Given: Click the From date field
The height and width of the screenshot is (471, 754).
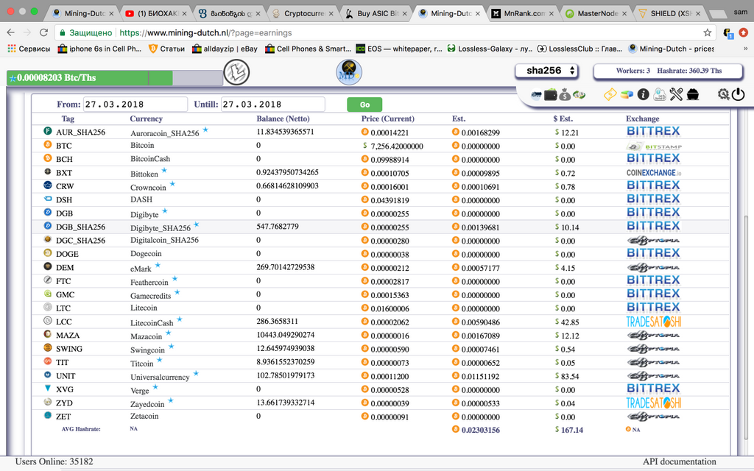Looking at the screenshot, I should pyautogui.click(x=135, y=105).
